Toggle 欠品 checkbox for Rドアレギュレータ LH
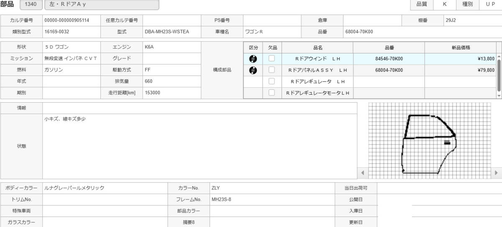This screenshot has width=502, height=227. [272, 81]
